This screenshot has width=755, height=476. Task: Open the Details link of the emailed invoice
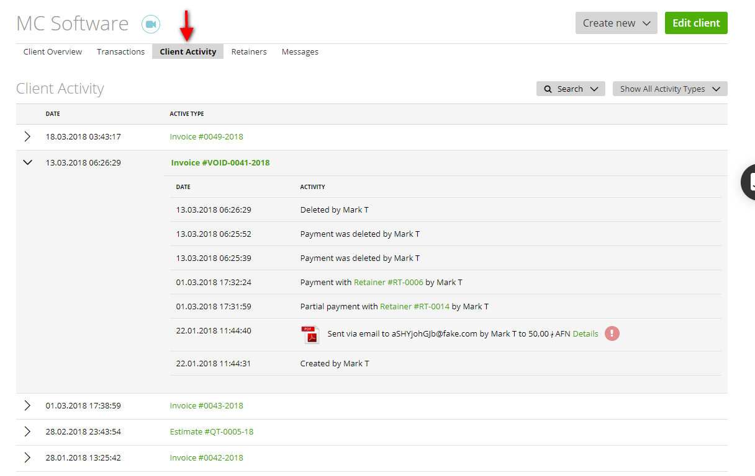[x=585, y=333]
